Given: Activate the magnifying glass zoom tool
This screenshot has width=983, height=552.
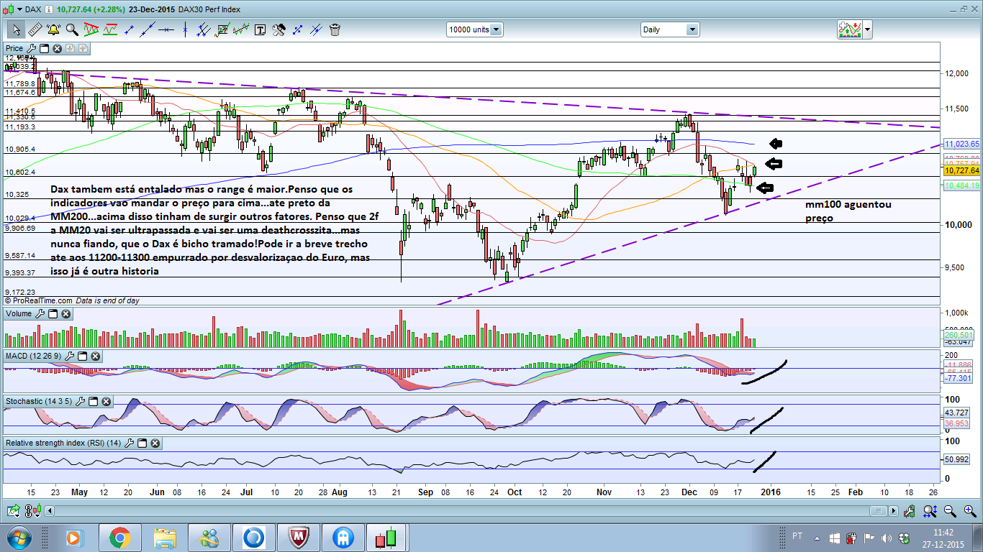Looking at the screenshot, I should tap(72, 29).
